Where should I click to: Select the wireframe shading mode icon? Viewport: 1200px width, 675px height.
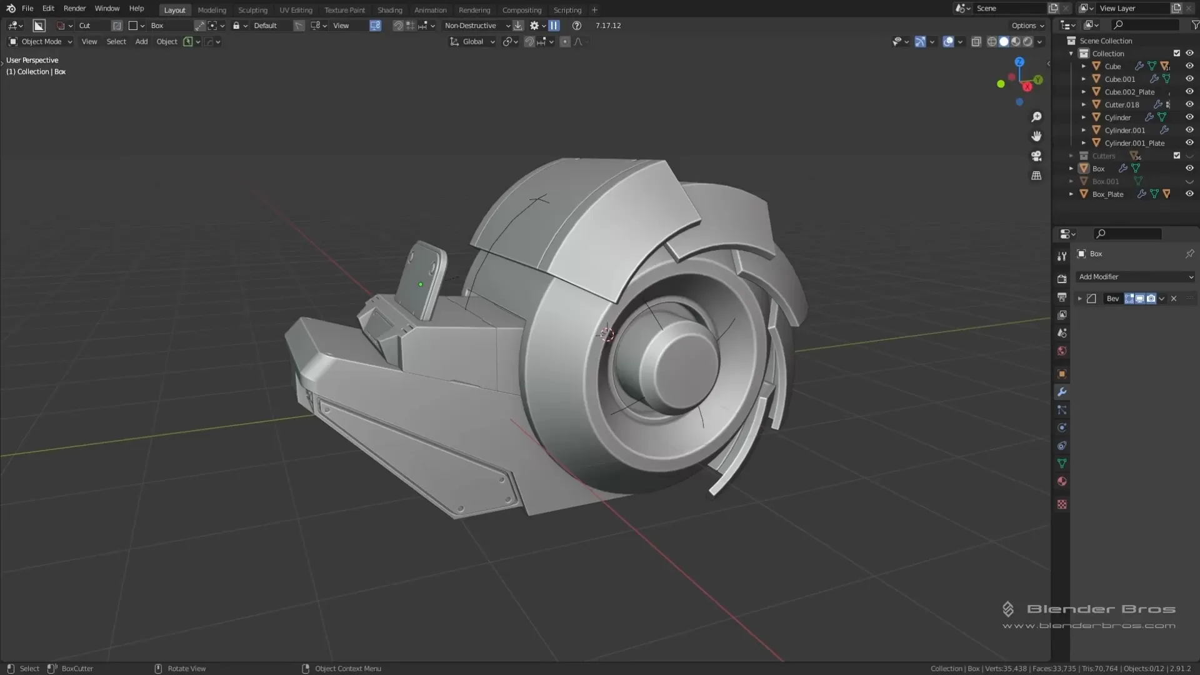992,41
